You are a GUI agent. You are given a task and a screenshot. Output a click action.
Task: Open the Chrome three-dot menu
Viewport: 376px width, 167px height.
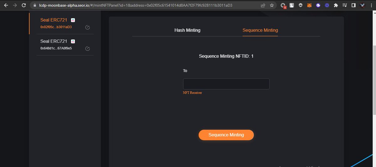(371, 5)
